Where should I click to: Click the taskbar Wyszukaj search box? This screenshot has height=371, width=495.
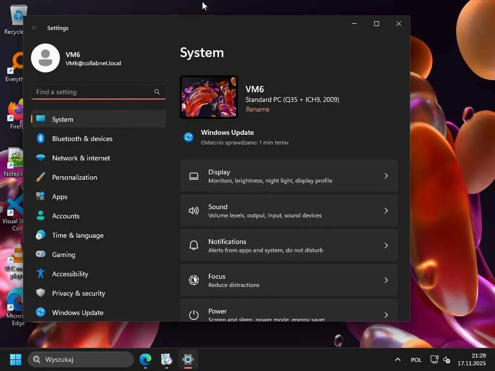(81, 359)
